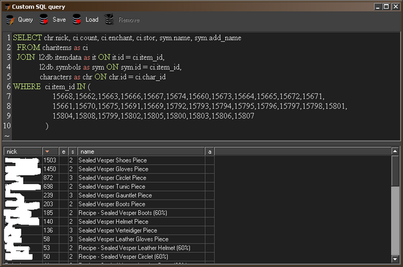This screenshot has width=403, height=267.
Task: Click the Remove label in toolbar
Action: pos(129,20)
